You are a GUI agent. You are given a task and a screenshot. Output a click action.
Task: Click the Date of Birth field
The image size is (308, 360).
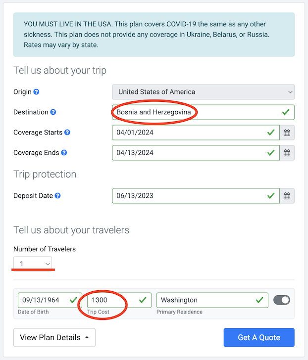50,300
